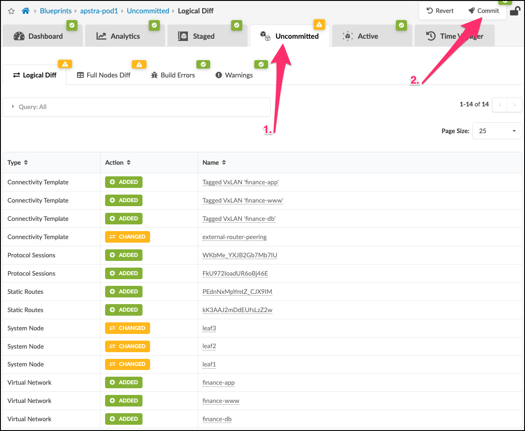Open the Time Voyager tab
Viewport: 525px width, 431px height.
(455, 37)
